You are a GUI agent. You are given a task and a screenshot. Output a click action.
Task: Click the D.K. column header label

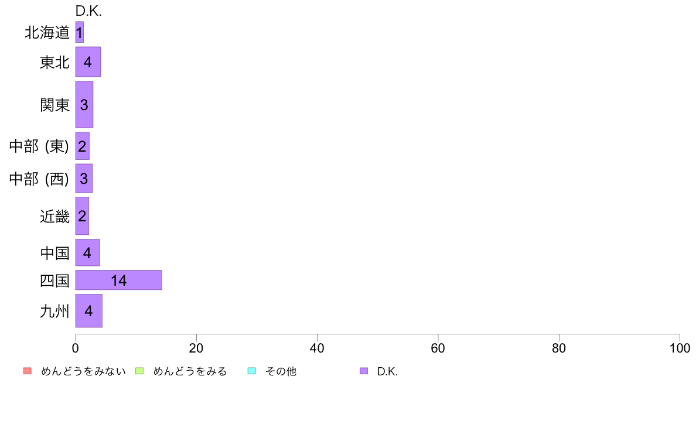tap(89, 11)
